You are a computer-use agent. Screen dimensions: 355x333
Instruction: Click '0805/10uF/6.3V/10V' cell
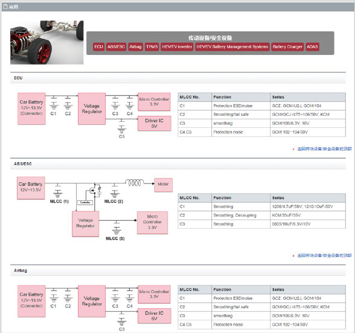click(308, 224)
